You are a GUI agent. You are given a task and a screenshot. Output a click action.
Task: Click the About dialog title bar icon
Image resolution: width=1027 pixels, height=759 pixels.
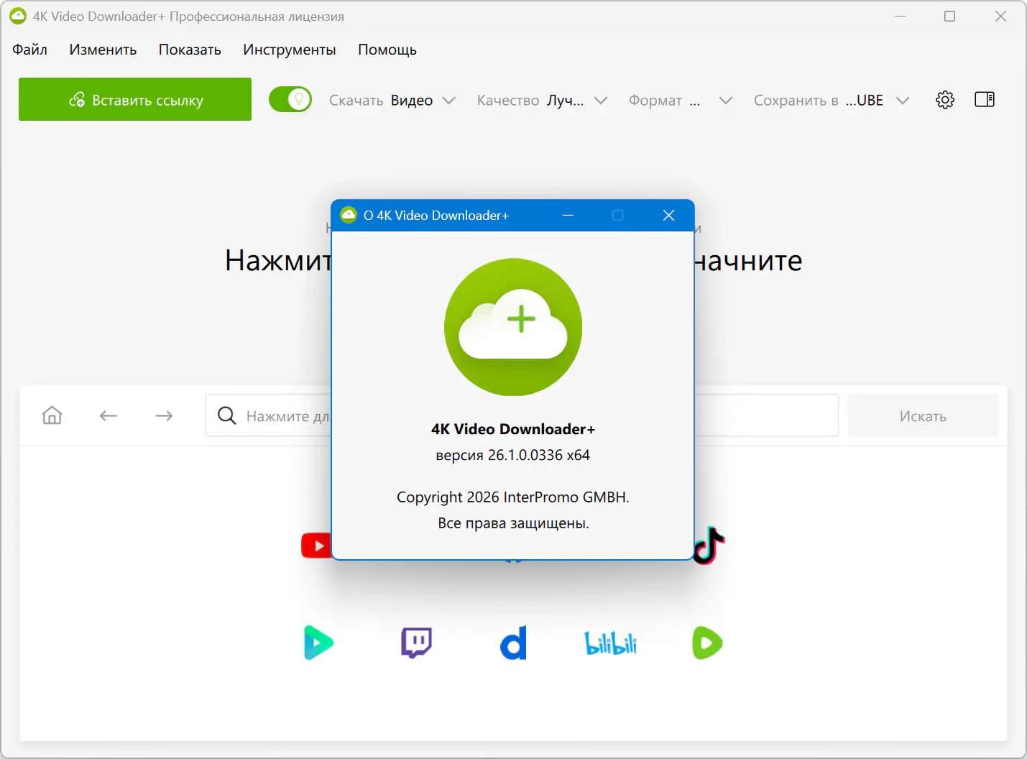tap(349, 215)
